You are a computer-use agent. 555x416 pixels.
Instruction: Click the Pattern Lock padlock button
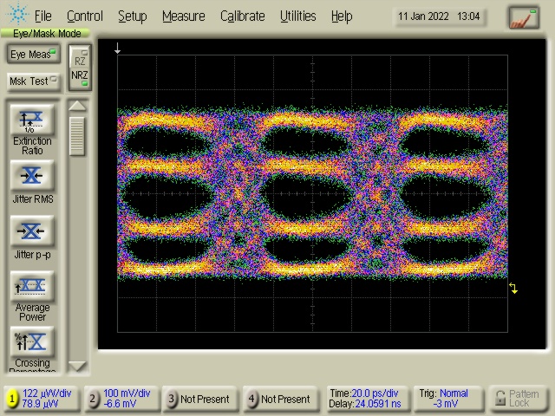pyautogui.click(x=518, y=399)
